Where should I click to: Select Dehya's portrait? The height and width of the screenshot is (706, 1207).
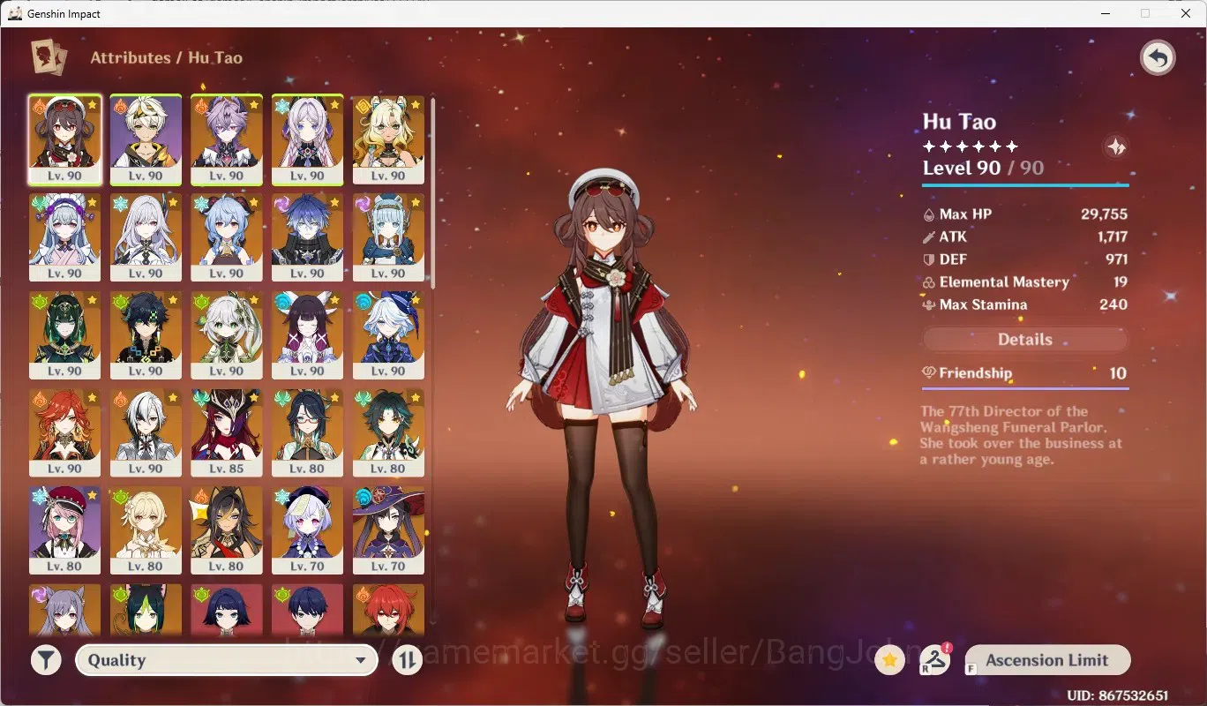tap(227, 530)
